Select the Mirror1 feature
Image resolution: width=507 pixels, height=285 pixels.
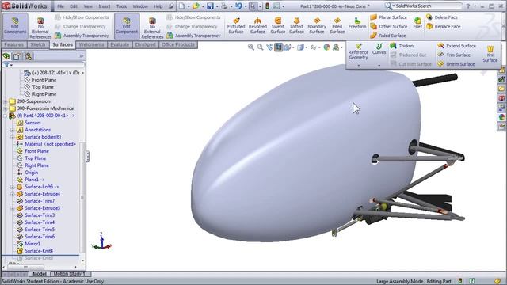coord(29,244)
